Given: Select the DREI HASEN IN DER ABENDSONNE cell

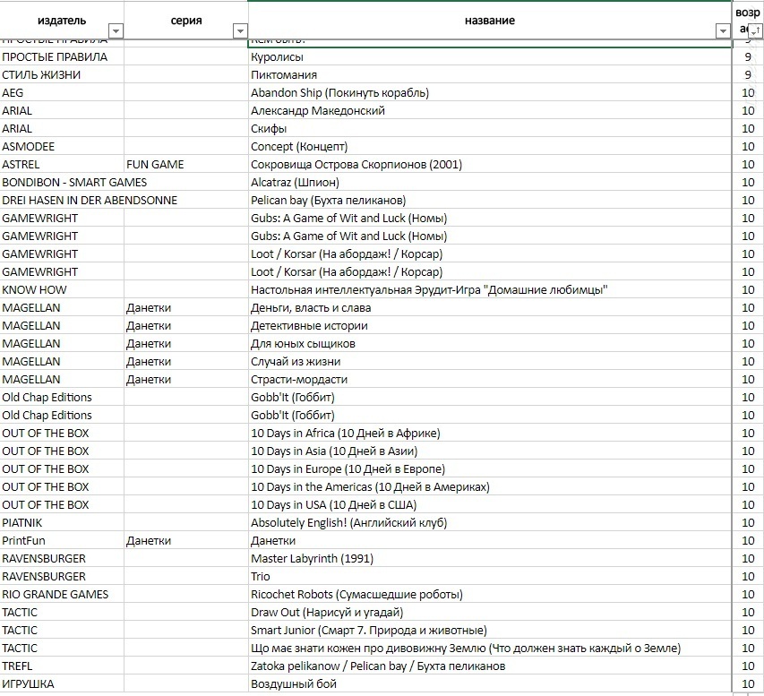Looking at the screenshot, I should point(62,201).
